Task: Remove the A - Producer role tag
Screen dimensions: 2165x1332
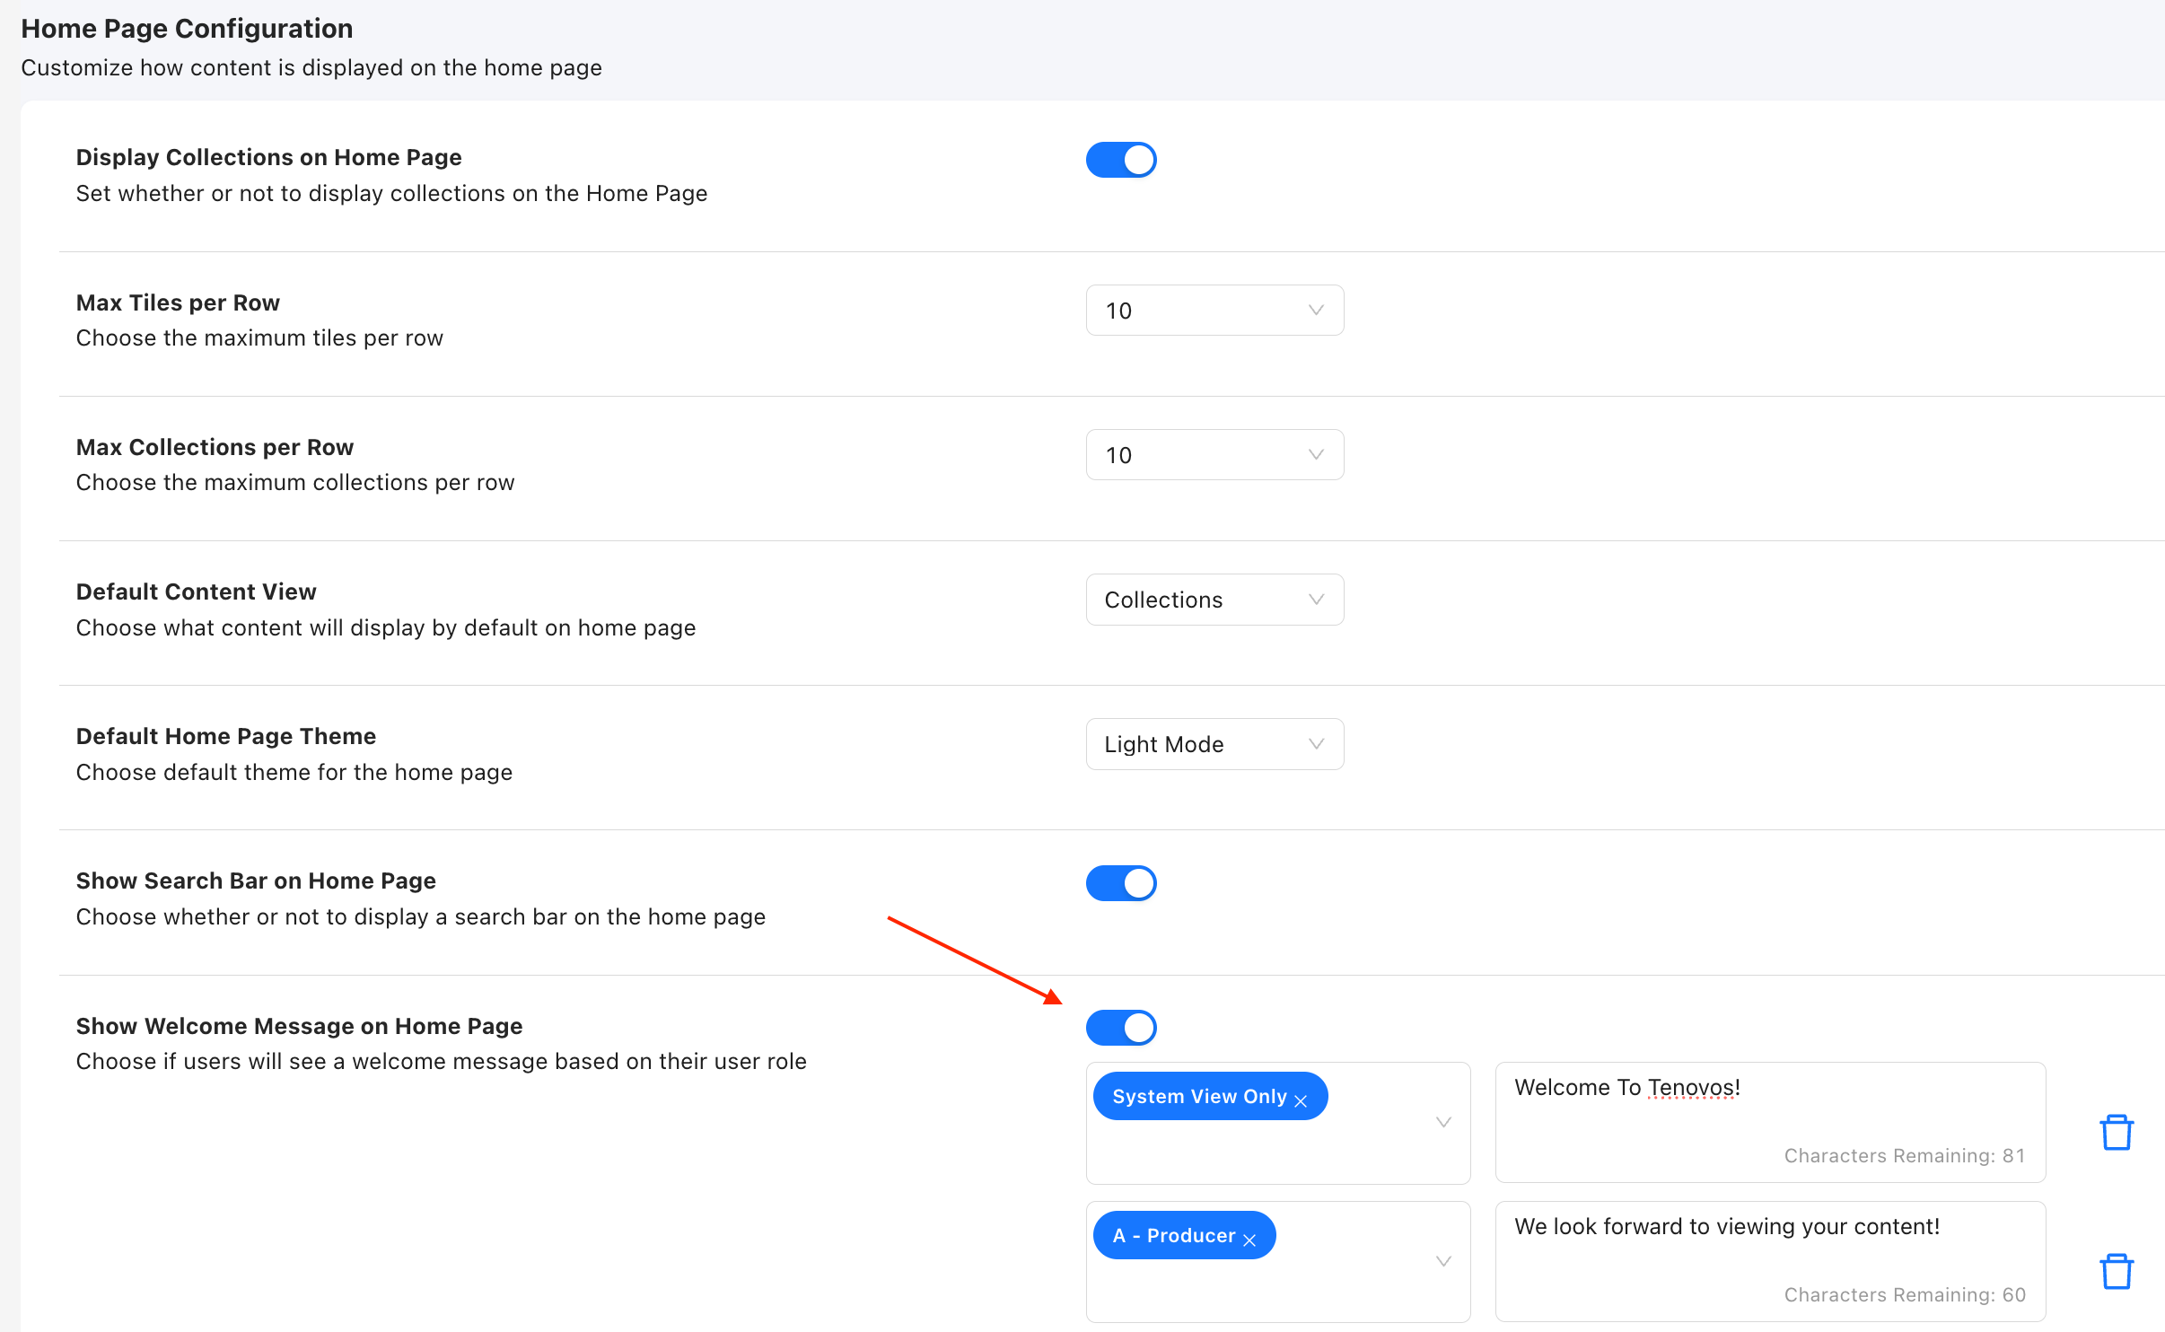Action: 1249,1240
